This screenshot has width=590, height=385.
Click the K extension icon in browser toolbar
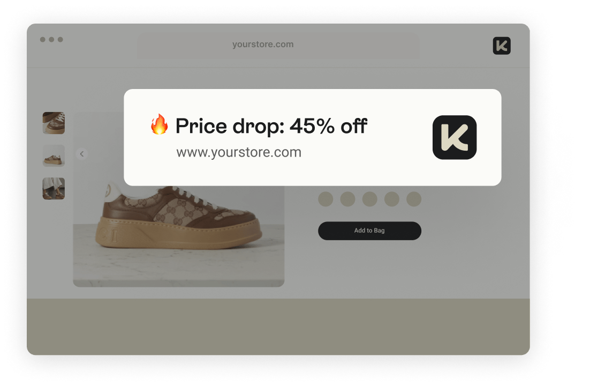[502, 46]
